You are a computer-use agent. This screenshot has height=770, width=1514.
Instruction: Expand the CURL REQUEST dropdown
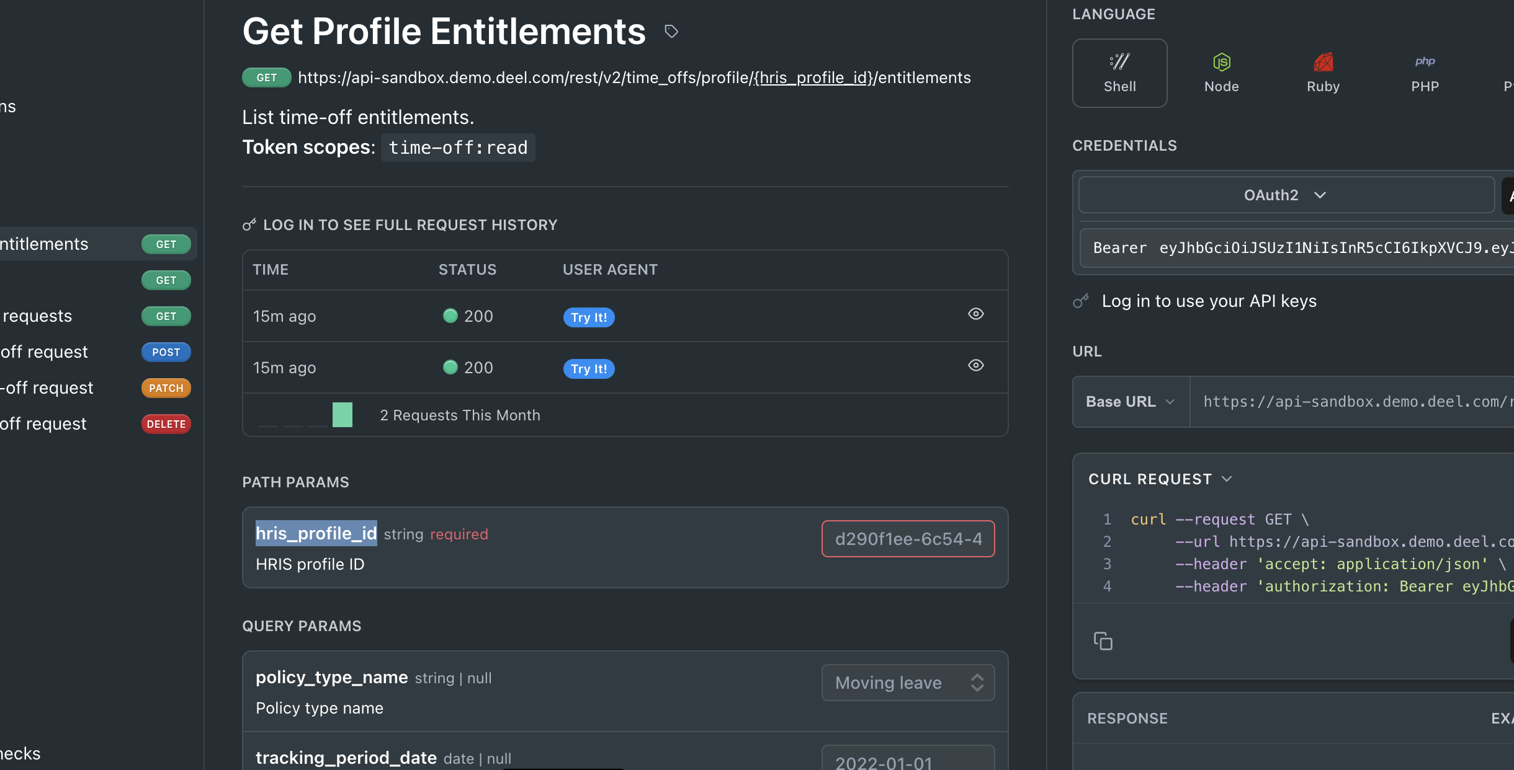pos(1160,479)
